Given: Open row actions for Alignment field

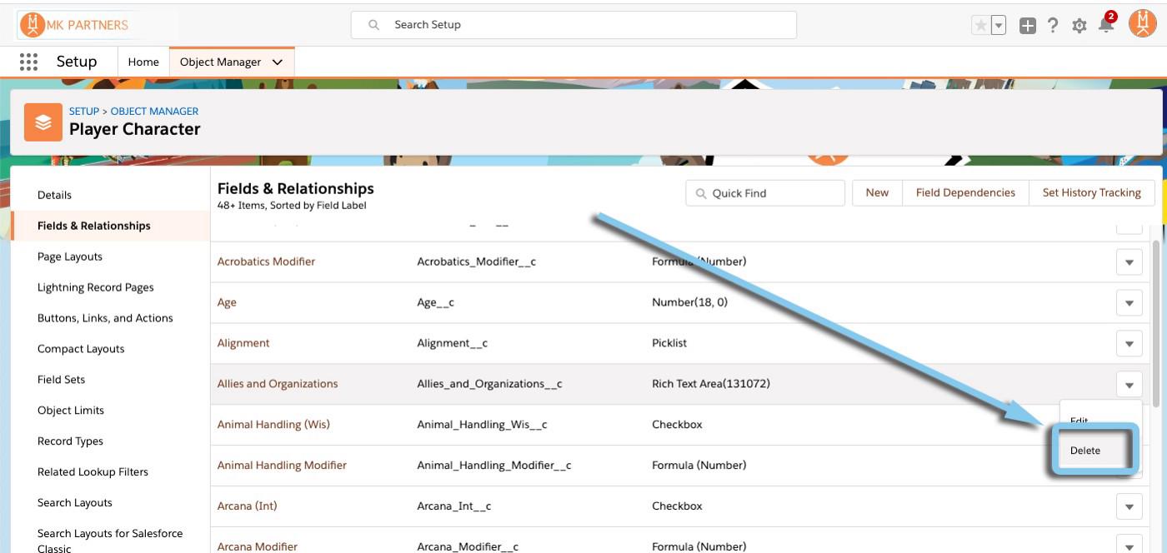Looking at the screenshot, I should coord(1129,344).
